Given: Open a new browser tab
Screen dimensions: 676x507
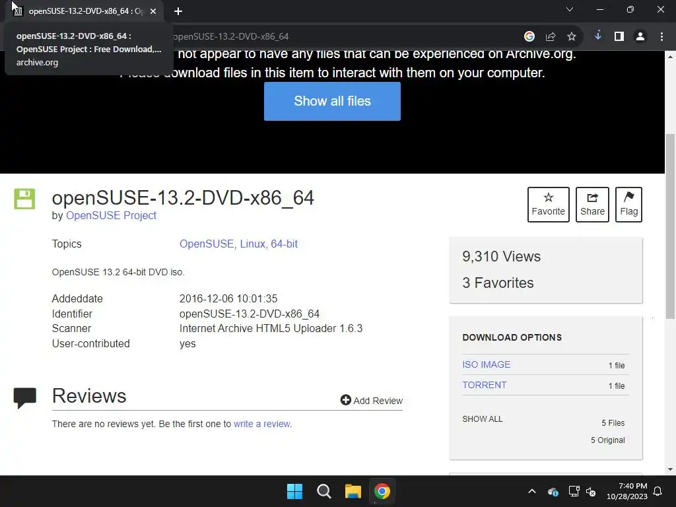Looking at the screenshot, I should (x=178, y=11).
